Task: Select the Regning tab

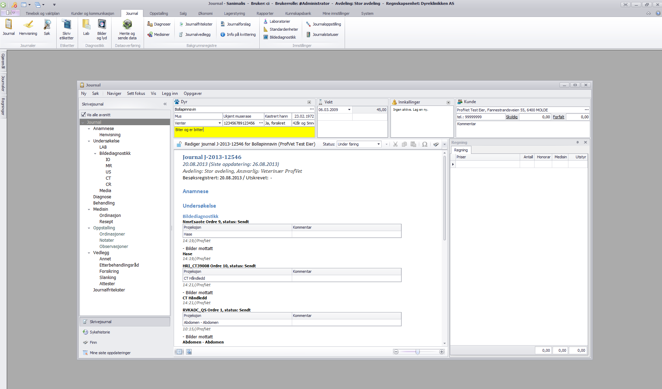Action: point(461,150)
